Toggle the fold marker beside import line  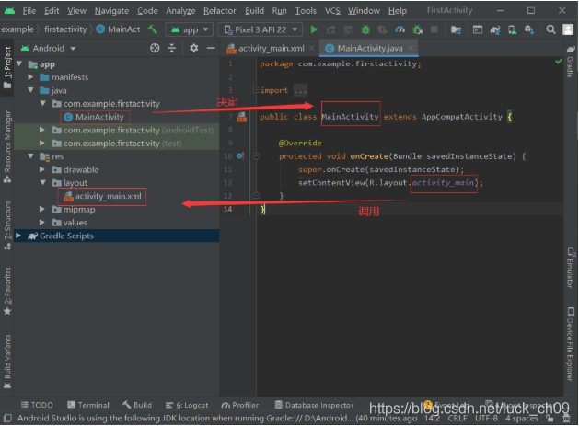pos(256,90)
